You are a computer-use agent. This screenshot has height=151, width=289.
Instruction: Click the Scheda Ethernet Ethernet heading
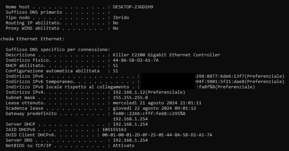click(x=32, y=39)
